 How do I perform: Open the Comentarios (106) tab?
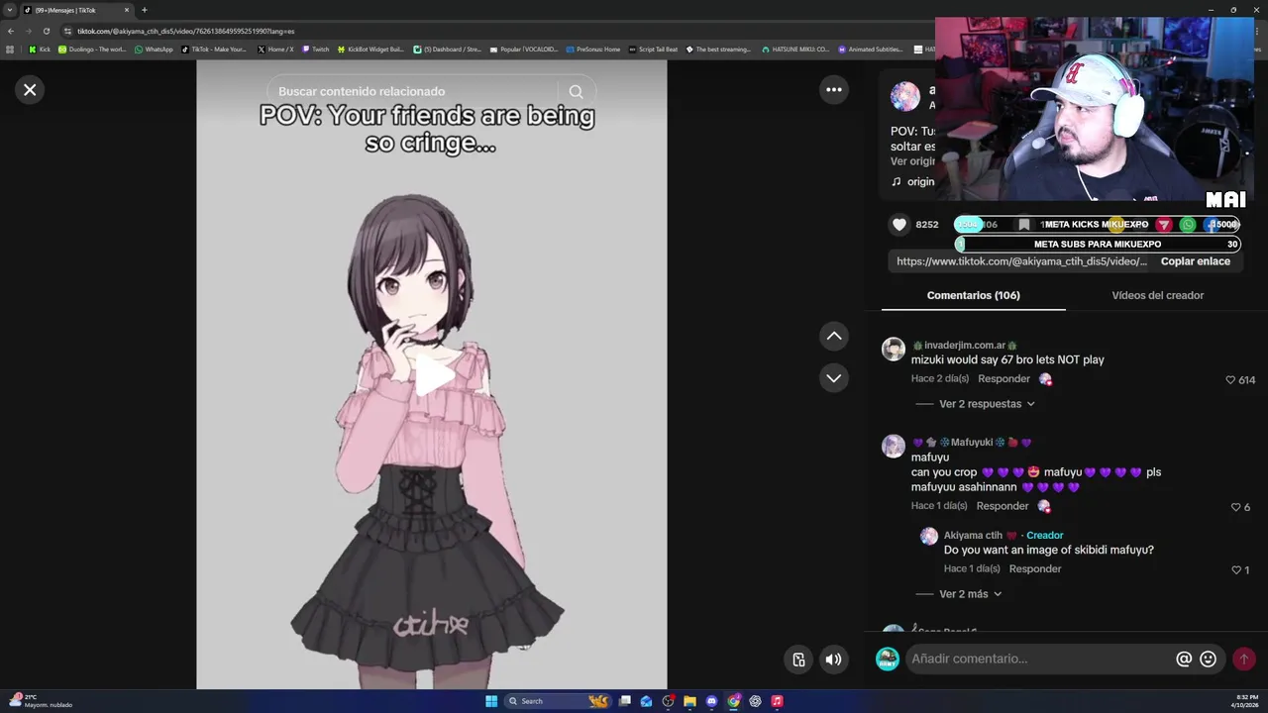pos(973,295)
